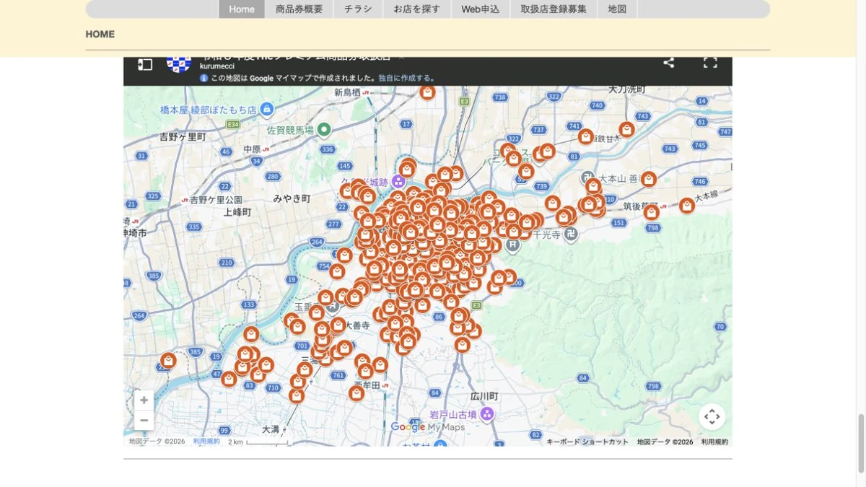Open the 取扱店登録募集 tab
Image resolution: width=866 pixels, height=487 pixels.
coord(554,9)
